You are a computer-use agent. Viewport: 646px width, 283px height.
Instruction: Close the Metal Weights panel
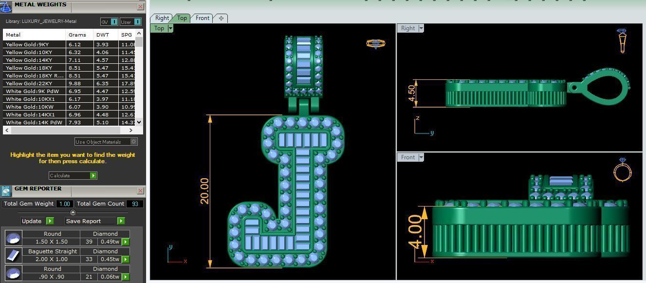pyautogui.click(x=140, y=6)
